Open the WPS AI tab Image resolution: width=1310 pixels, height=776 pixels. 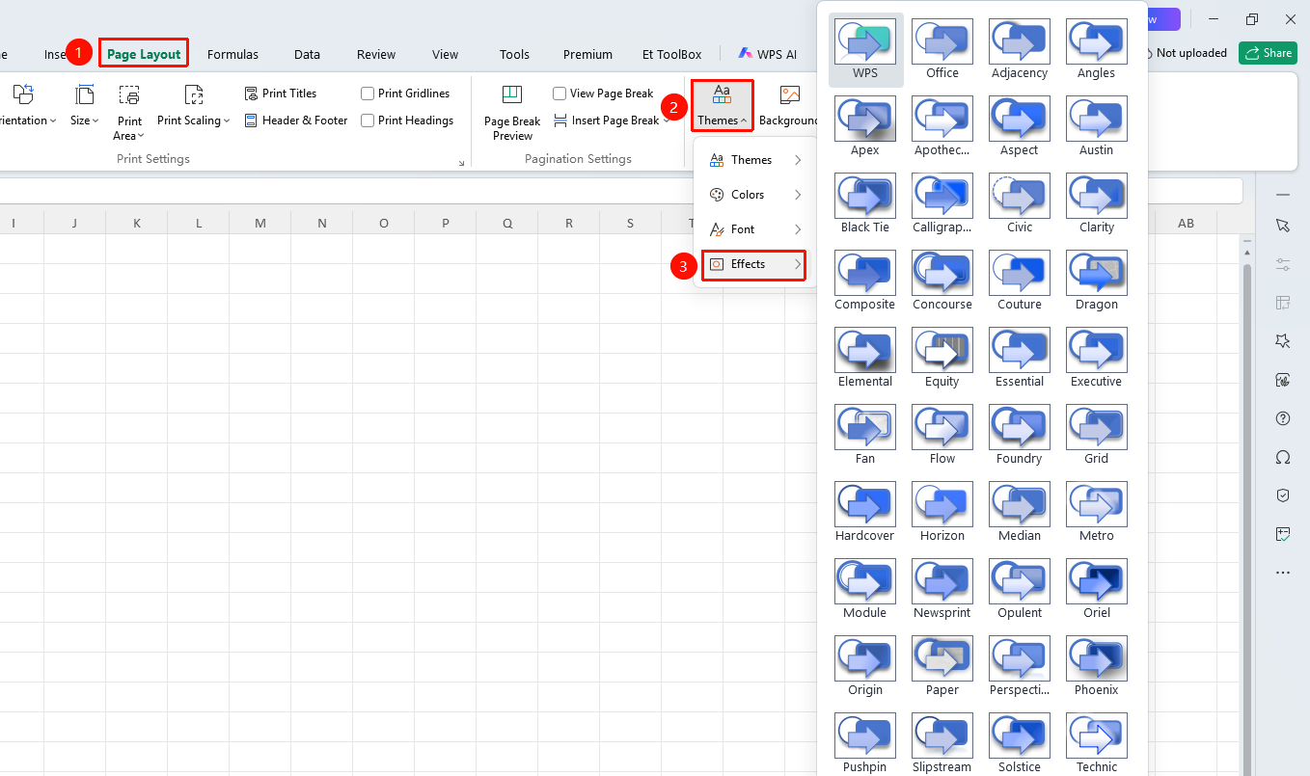tap(768, 54)
